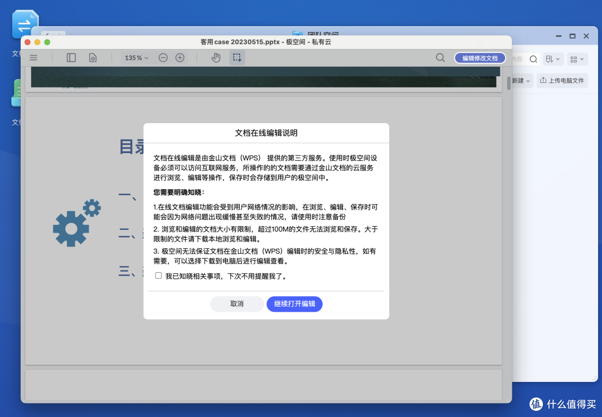Click the 您需要明确知晓 heading text
The height and width of the screenshot is (417, 602).
click(x=178, y=192)
